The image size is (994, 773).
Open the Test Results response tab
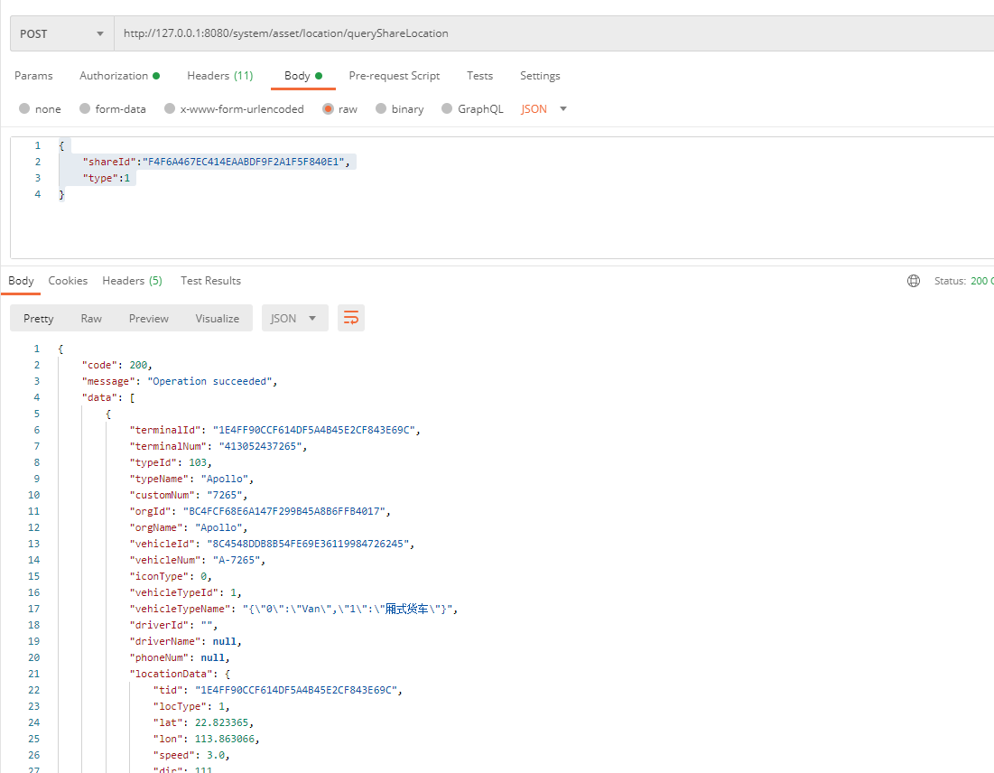pos(210,281)
